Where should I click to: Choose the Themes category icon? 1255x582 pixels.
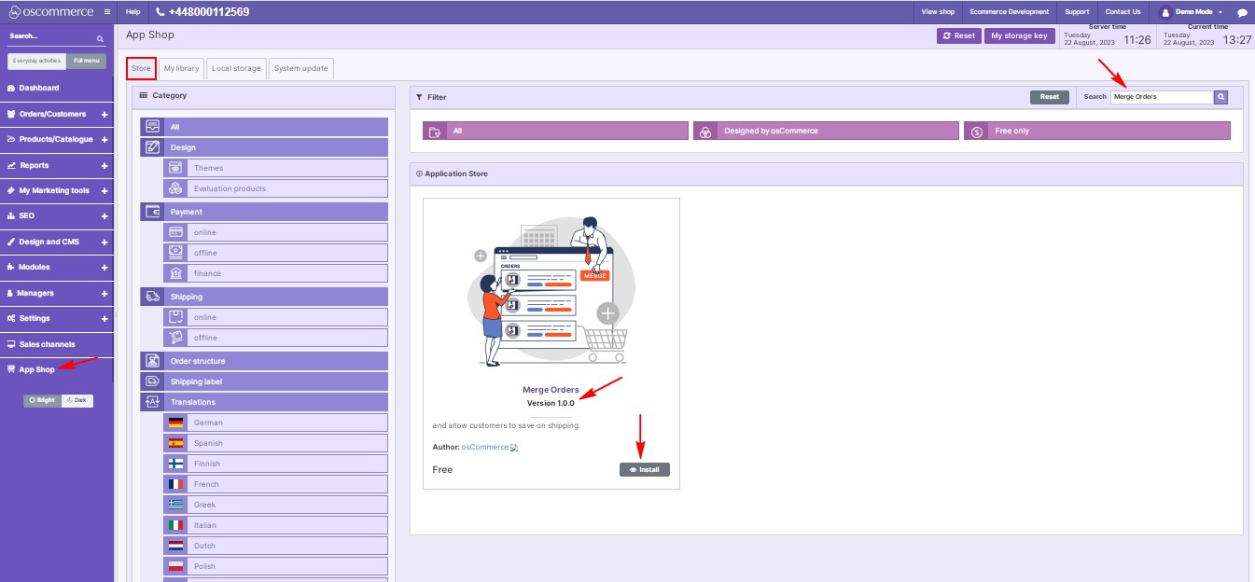point(175,168)
